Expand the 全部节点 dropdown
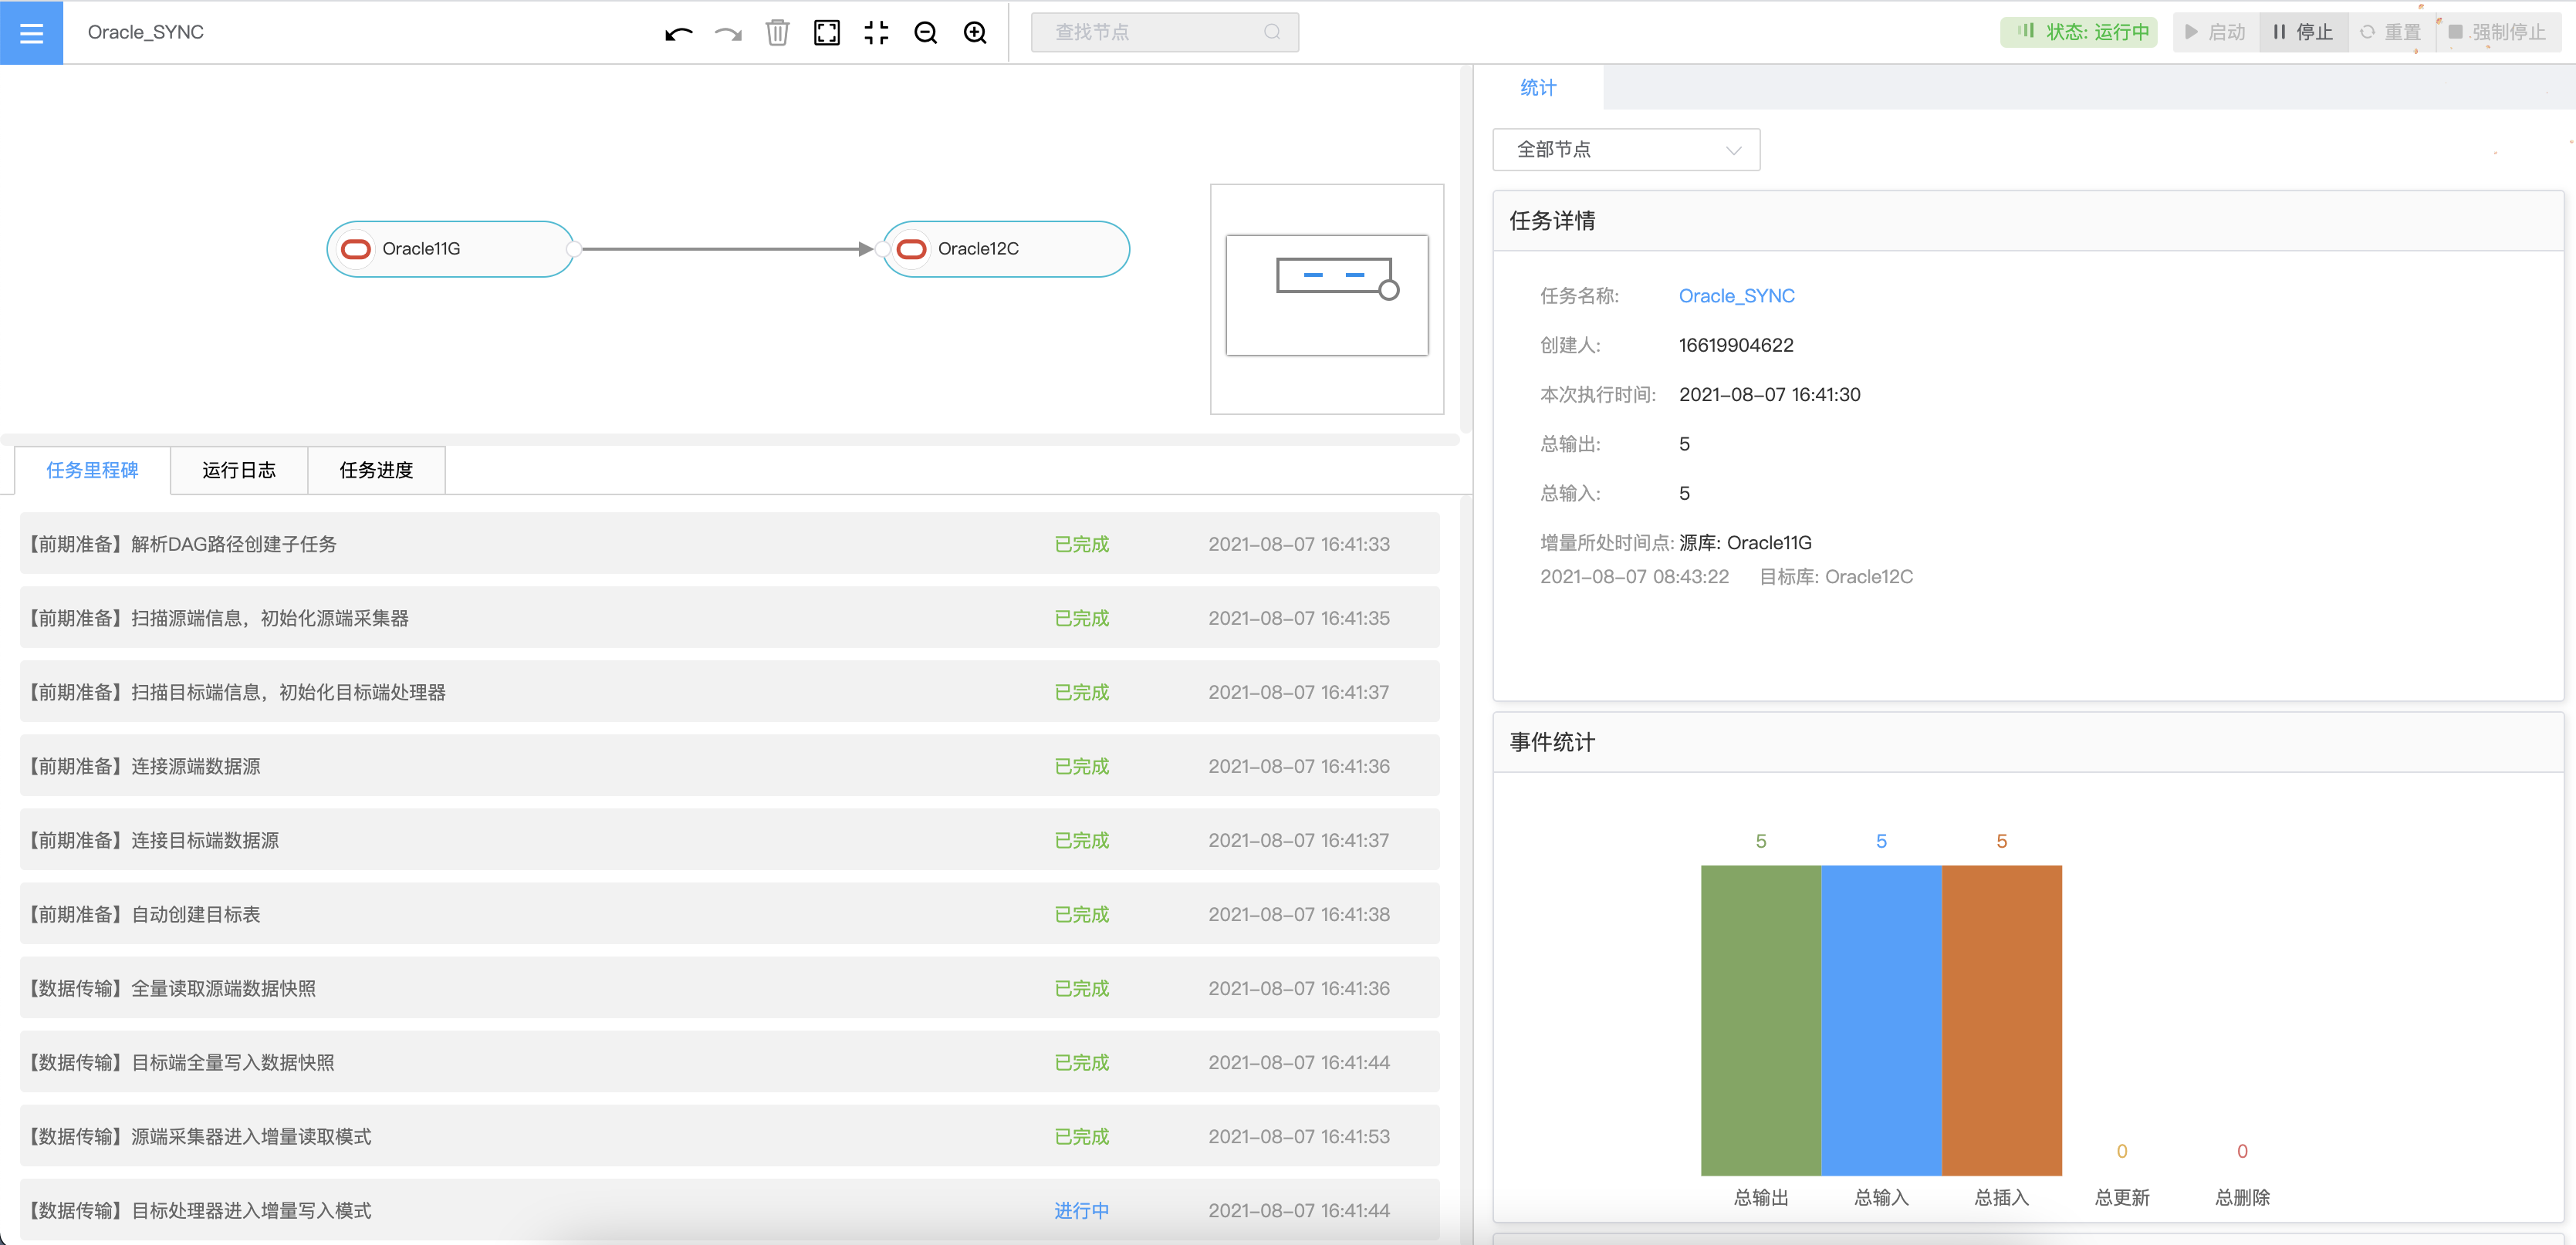 click(1625, 150)
